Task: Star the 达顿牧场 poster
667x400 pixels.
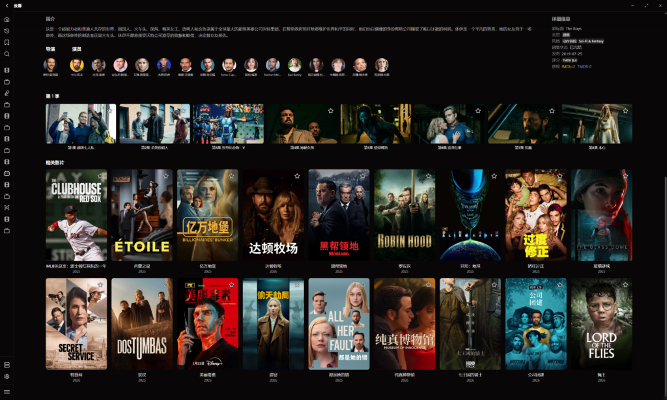Action: [x=297, y=176]
